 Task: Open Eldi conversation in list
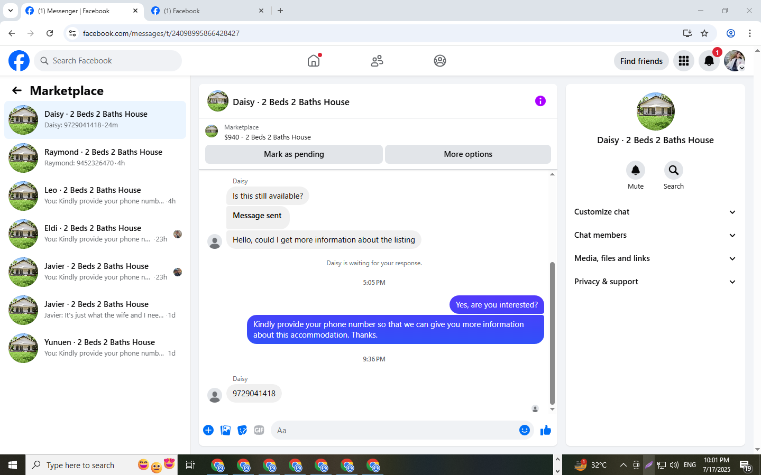point(95,234)
